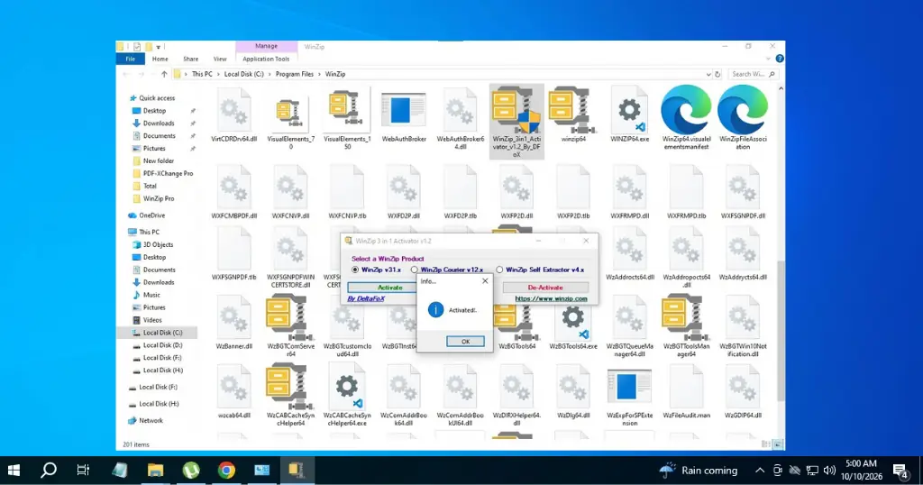The width and height of the screenshot is (923, 485).
Task: Select VirtCDRDrv64.dll file
Action: pyautogui.click(x=233, y=115)
